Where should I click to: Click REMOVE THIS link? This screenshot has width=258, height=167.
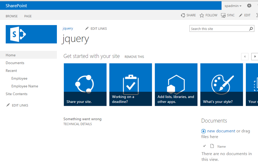click(x=134, y=57)
